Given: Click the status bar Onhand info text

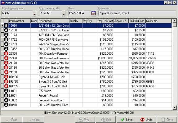Looking at the screenshot, I should 89,113.
